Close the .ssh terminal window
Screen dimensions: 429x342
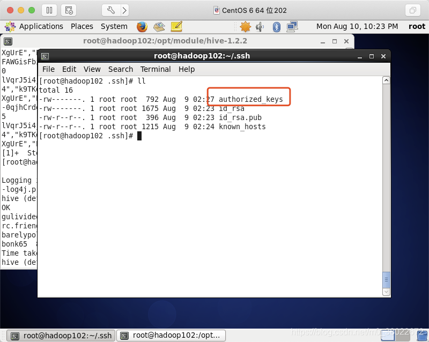pos(383,56)
